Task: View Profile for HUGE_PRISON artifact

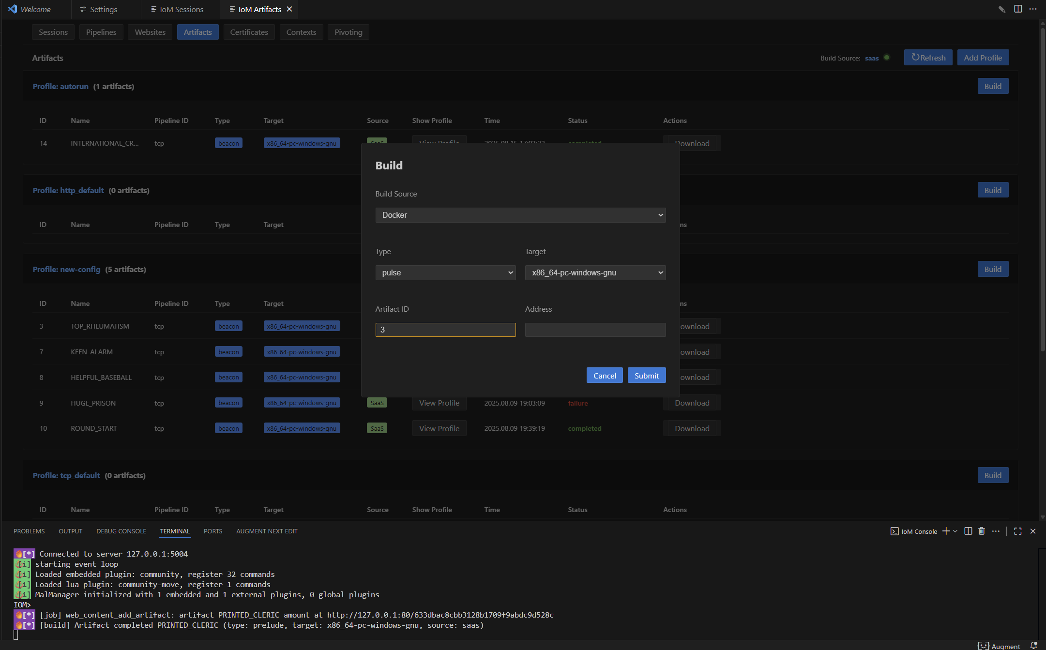Action: click(x=439, y=403)
